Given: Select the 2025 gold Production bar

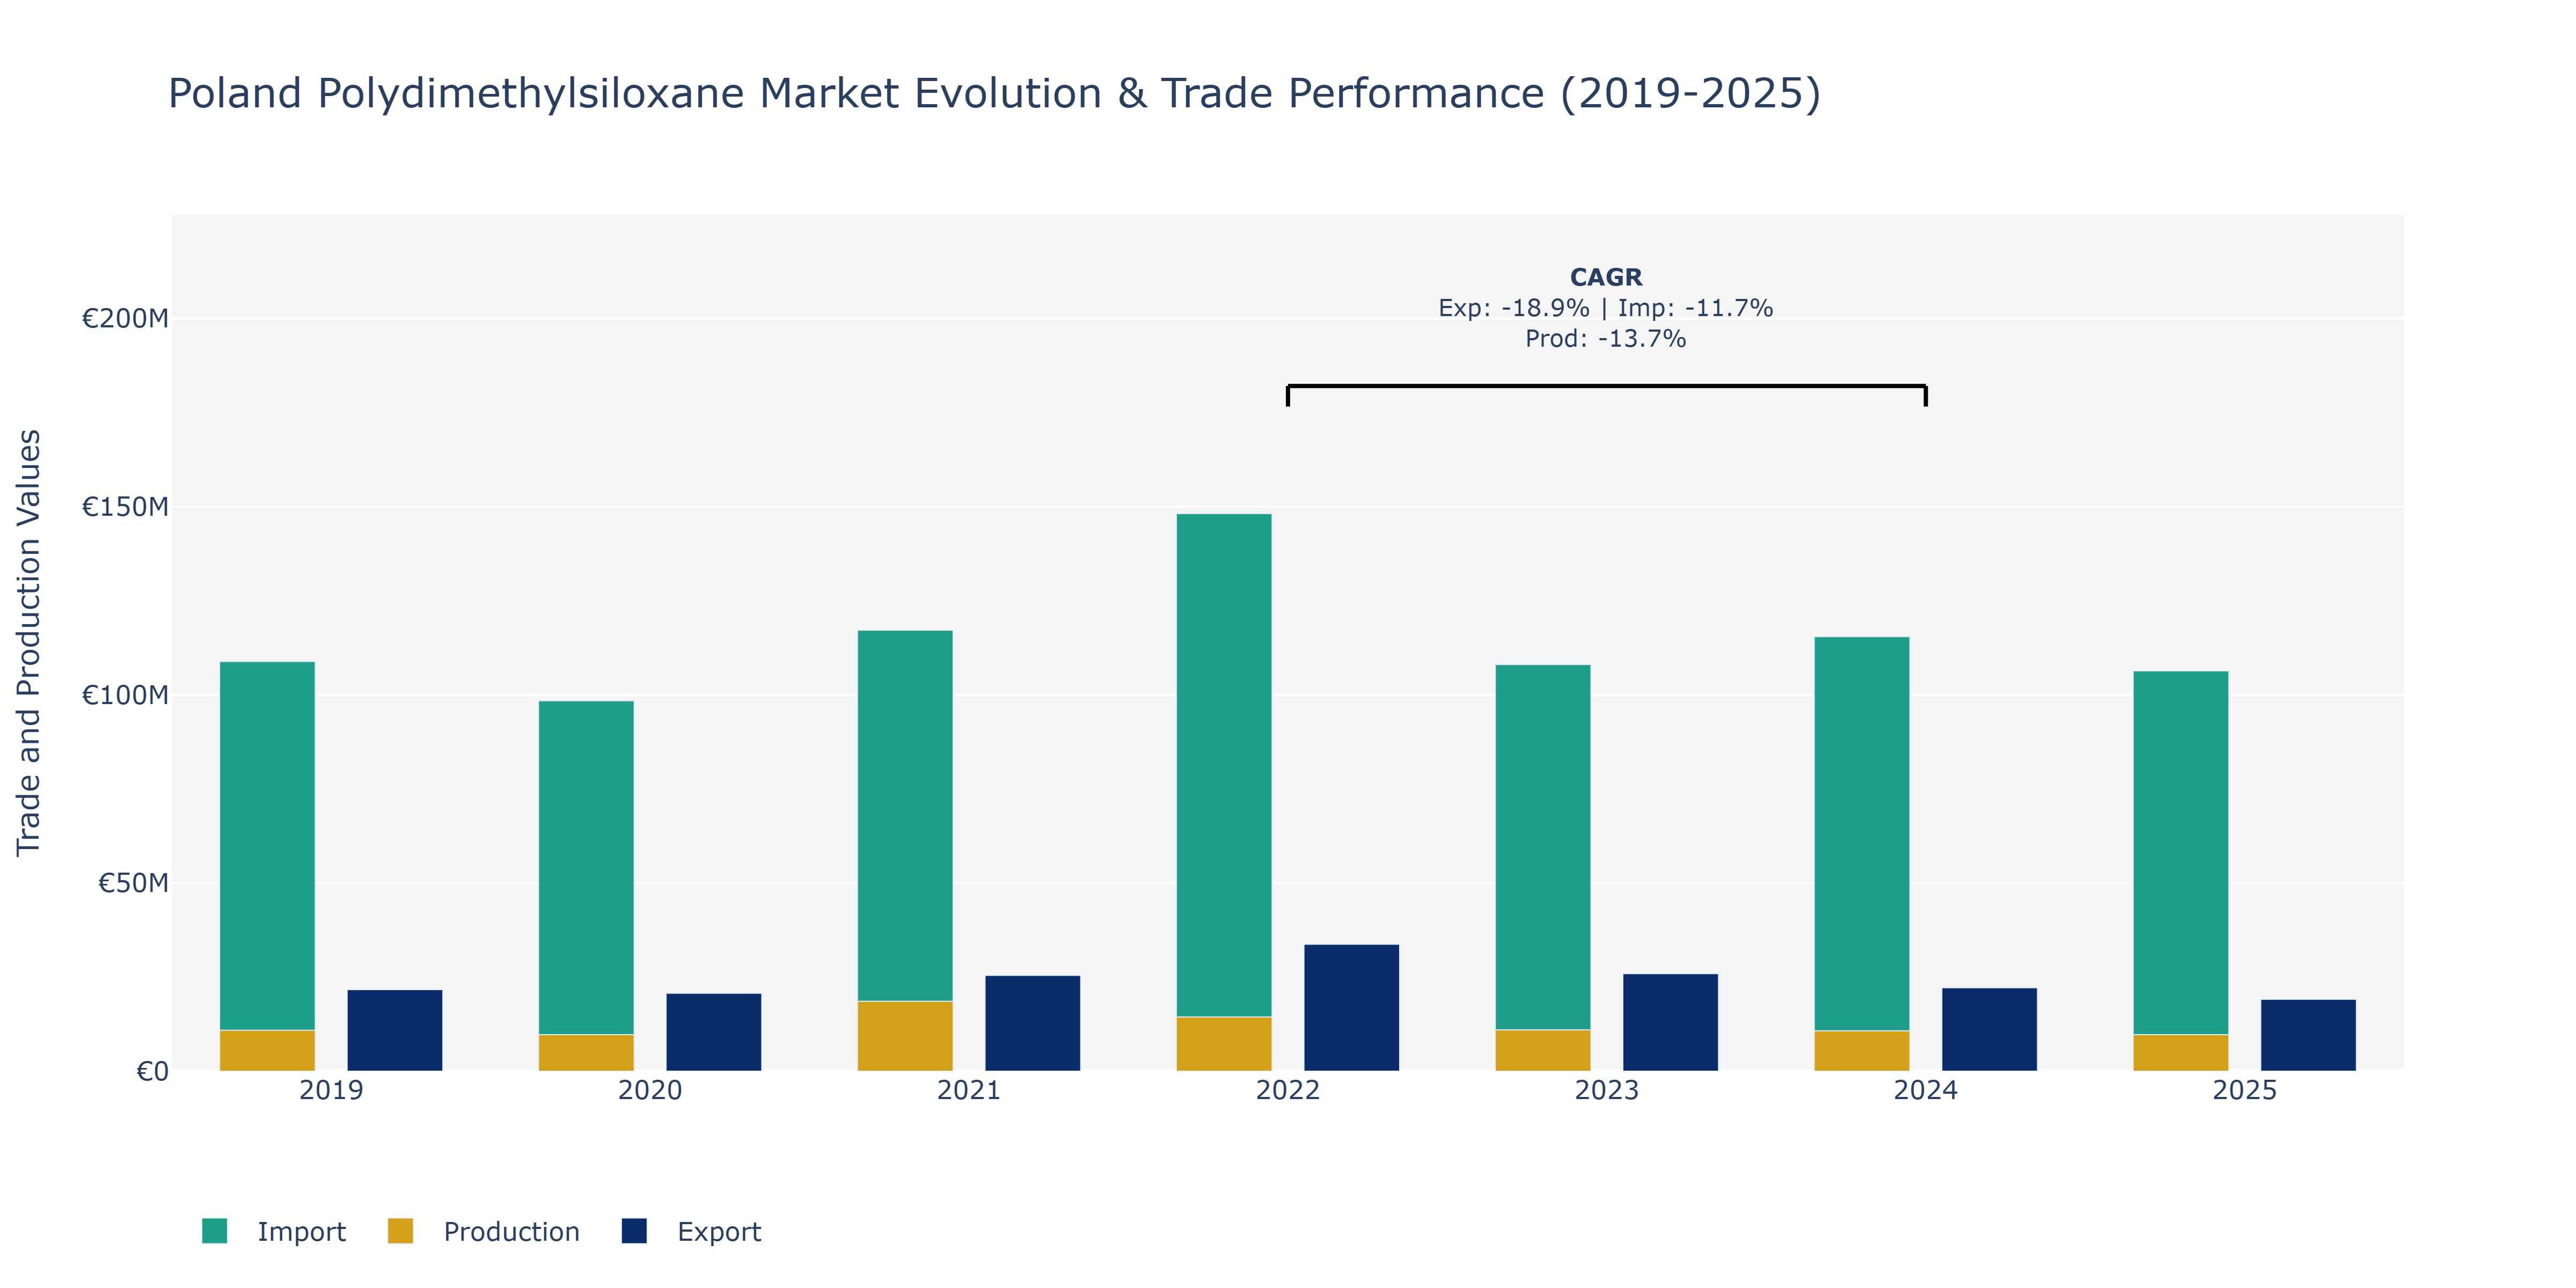Looking at the screenshot, I should tap(2181, 1053).
